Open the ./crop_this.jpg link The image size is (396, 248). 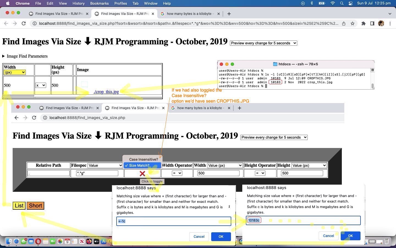(106, 92)
